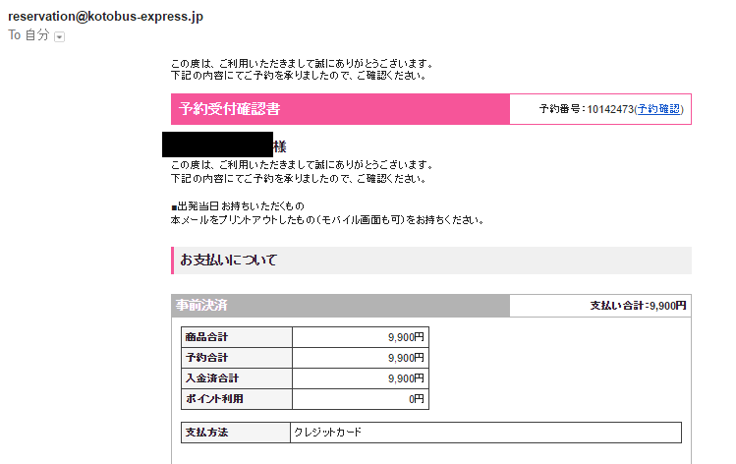Viewport: 736px width, 464px height.
Task: Click the pink 予約受付確認書 header
Action: (x=237, y=109)
